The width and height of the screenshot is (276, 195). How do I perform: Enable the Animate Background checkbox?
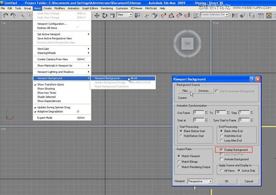(x=222, y=159)
